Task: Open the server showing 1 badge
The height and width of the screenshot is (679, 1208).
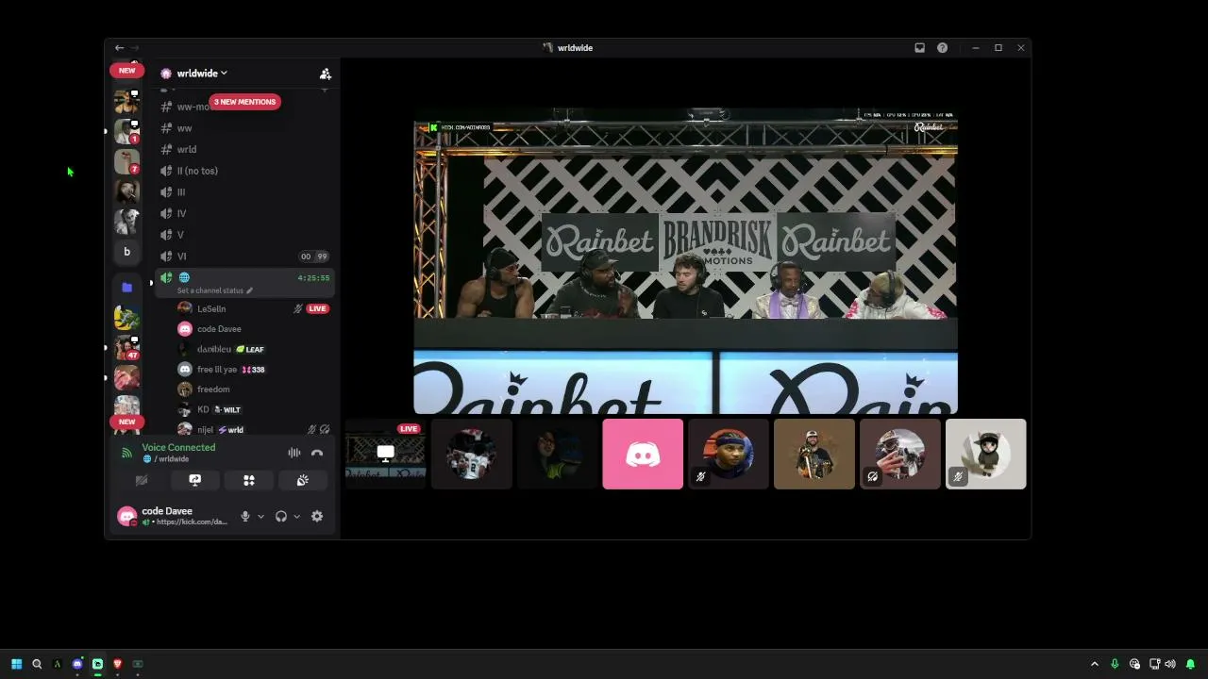Action: pyautogui.click(x=126, y=131)
